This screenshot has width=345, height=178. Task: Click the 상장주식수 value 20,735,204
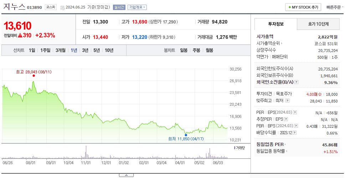(328, 50)
